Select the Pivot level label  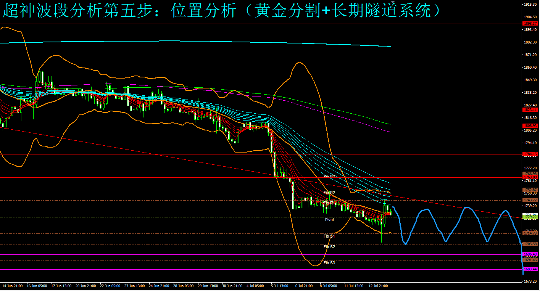329,220
